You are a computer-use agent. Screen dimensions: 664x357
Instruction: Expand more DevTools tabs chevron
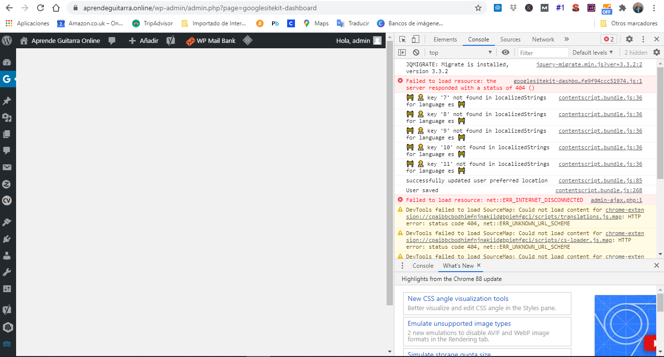[x=566, y=40]
